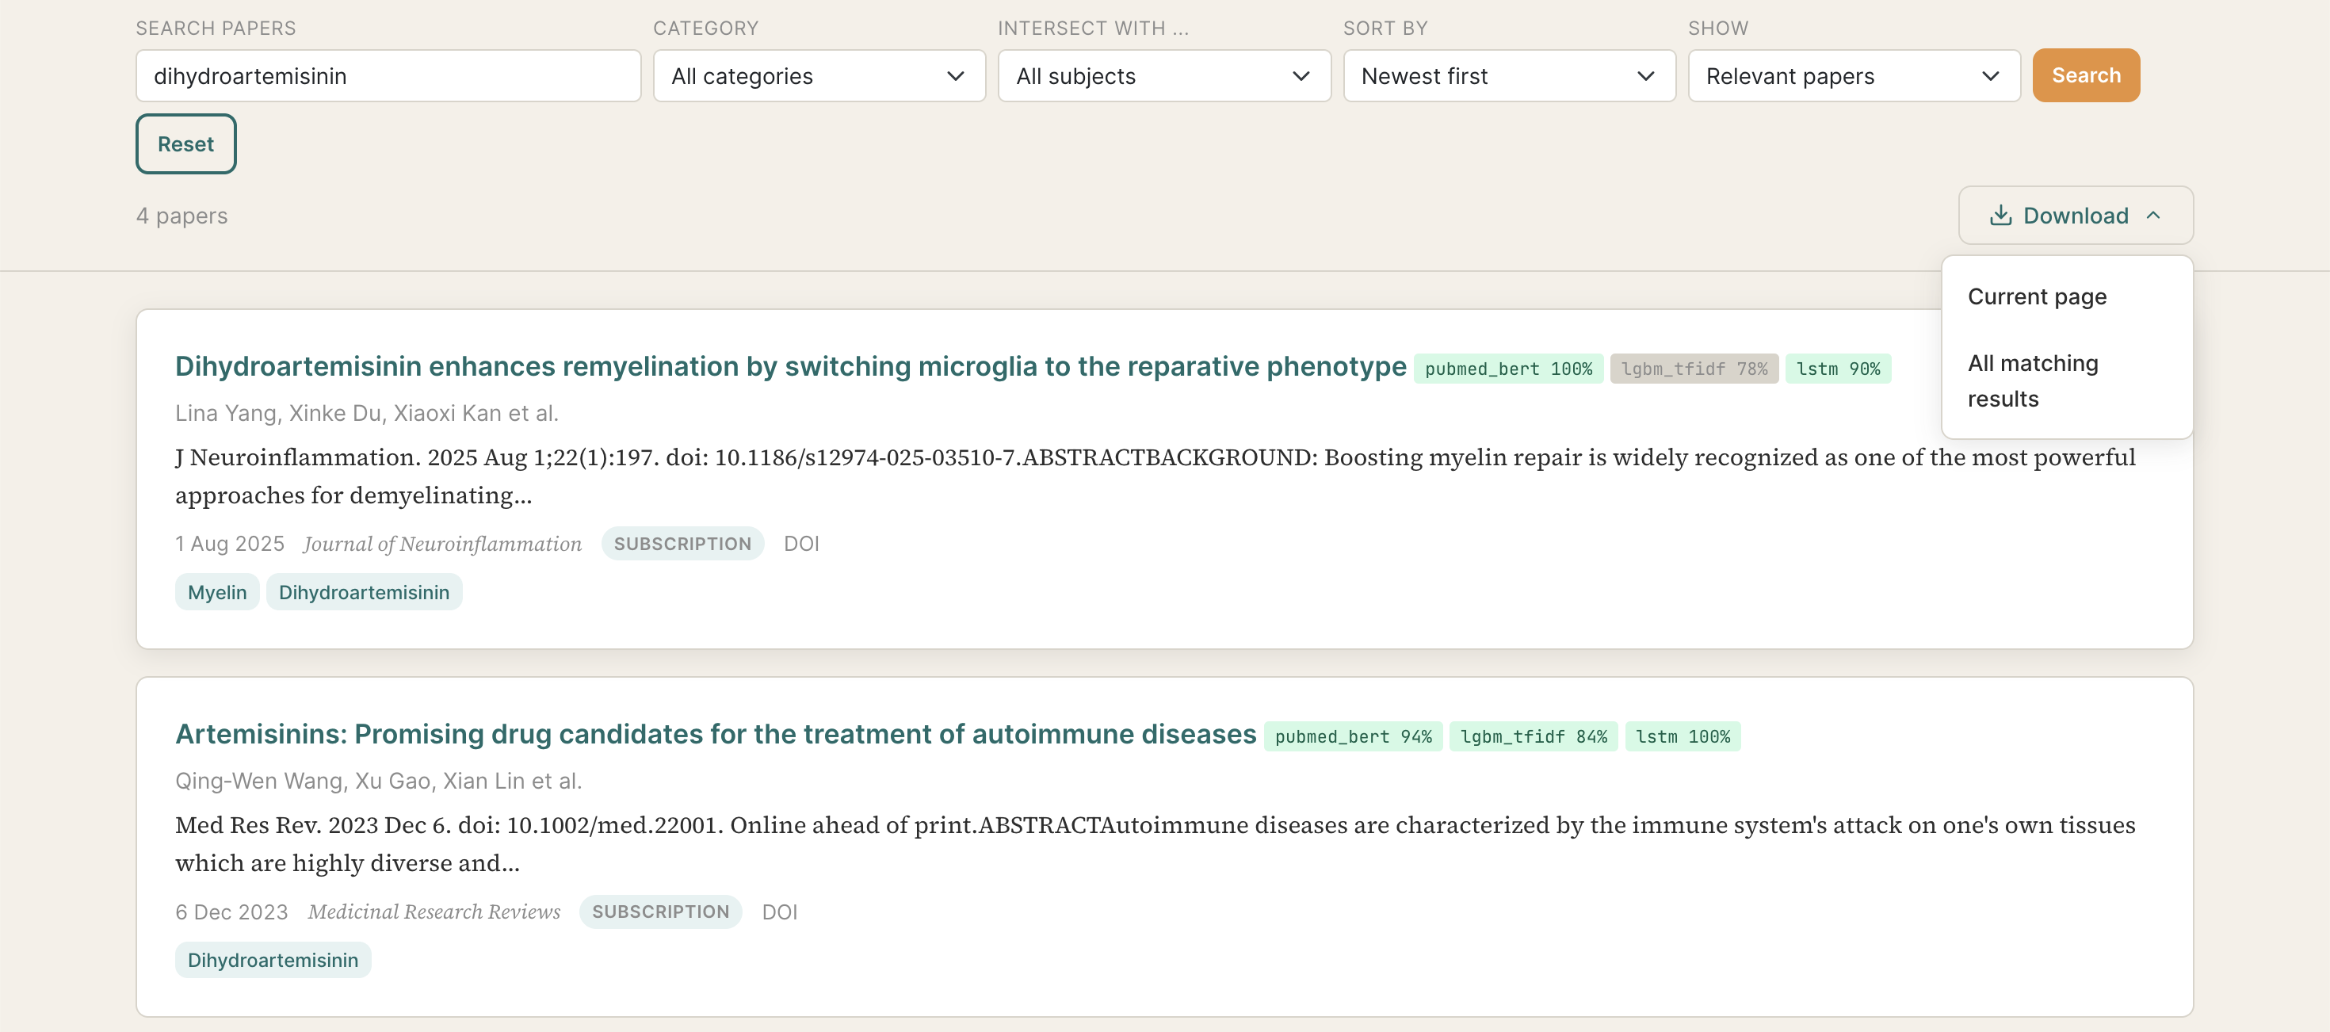Click the abstract starting "Med Res Rev. 2023"

click(1155, 845)
